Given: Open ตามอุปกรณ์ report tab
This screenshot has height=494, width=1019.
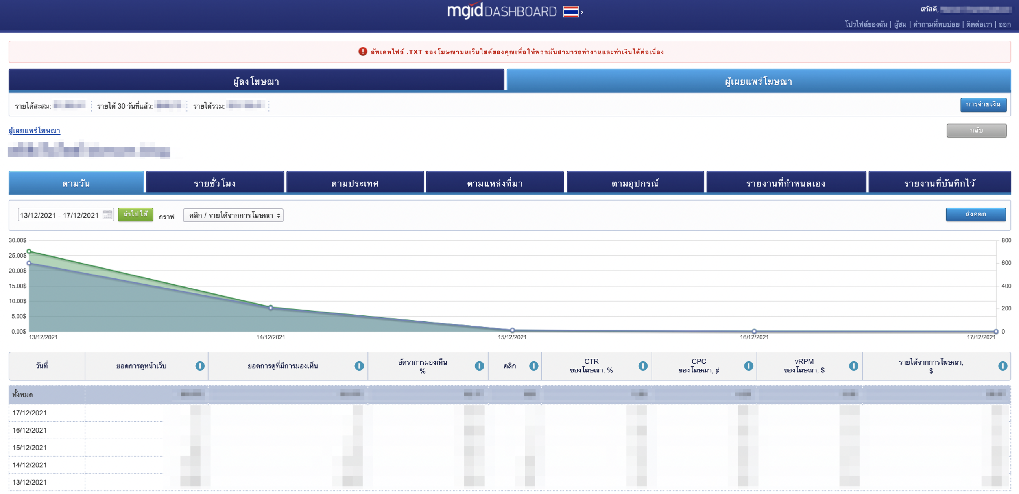Looking at the screenshot, I should [635, 183].
